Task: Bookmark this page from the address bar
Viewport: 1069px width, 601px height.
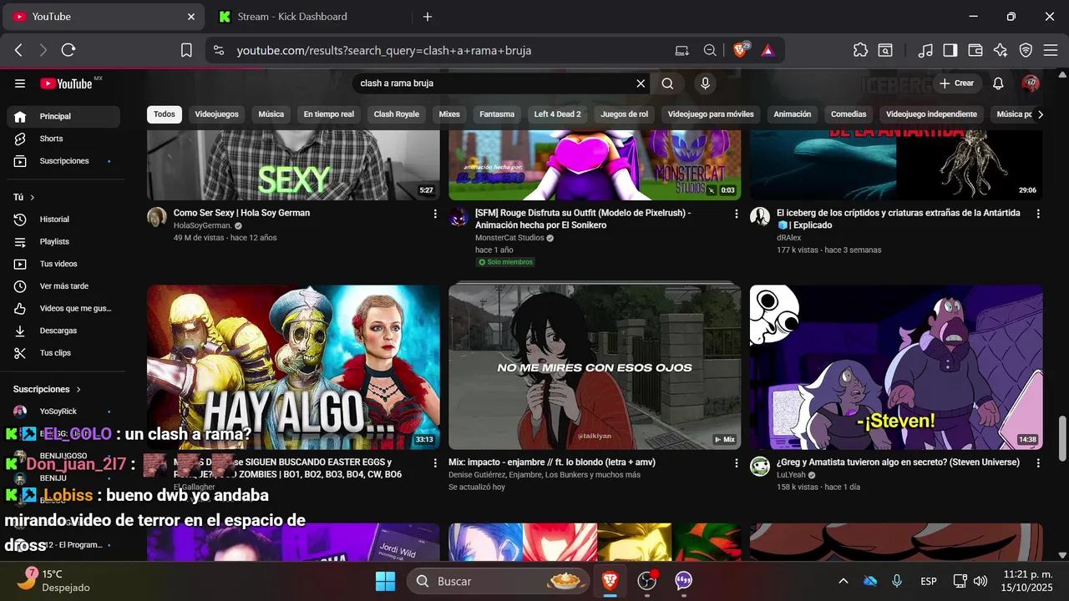Action: 187,50
